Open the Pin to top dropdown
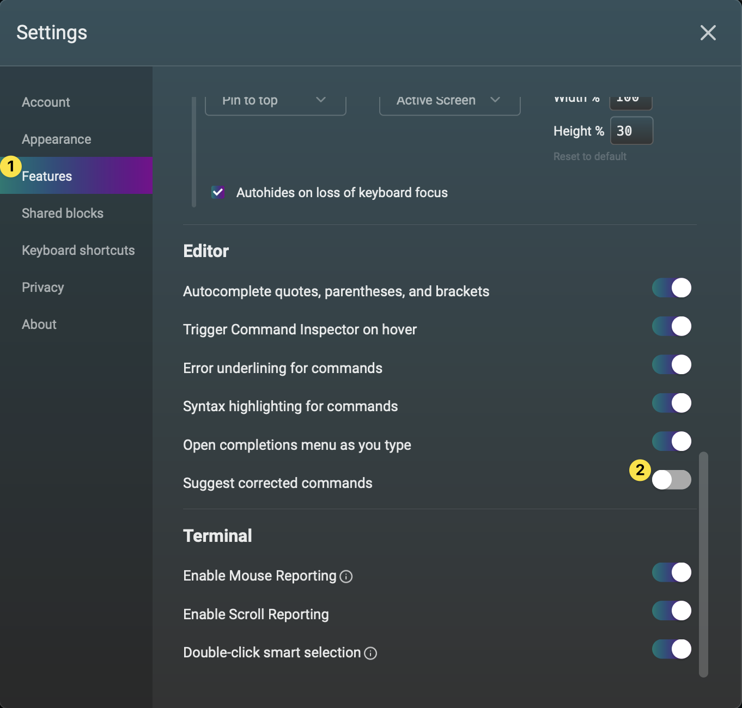This screenshot has height=708, width=742. [275, 101]
